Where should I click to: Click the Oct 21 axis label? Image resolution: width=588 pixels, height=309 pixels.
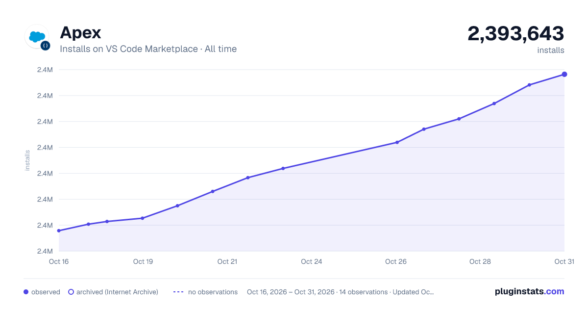(x=227, y=261)
